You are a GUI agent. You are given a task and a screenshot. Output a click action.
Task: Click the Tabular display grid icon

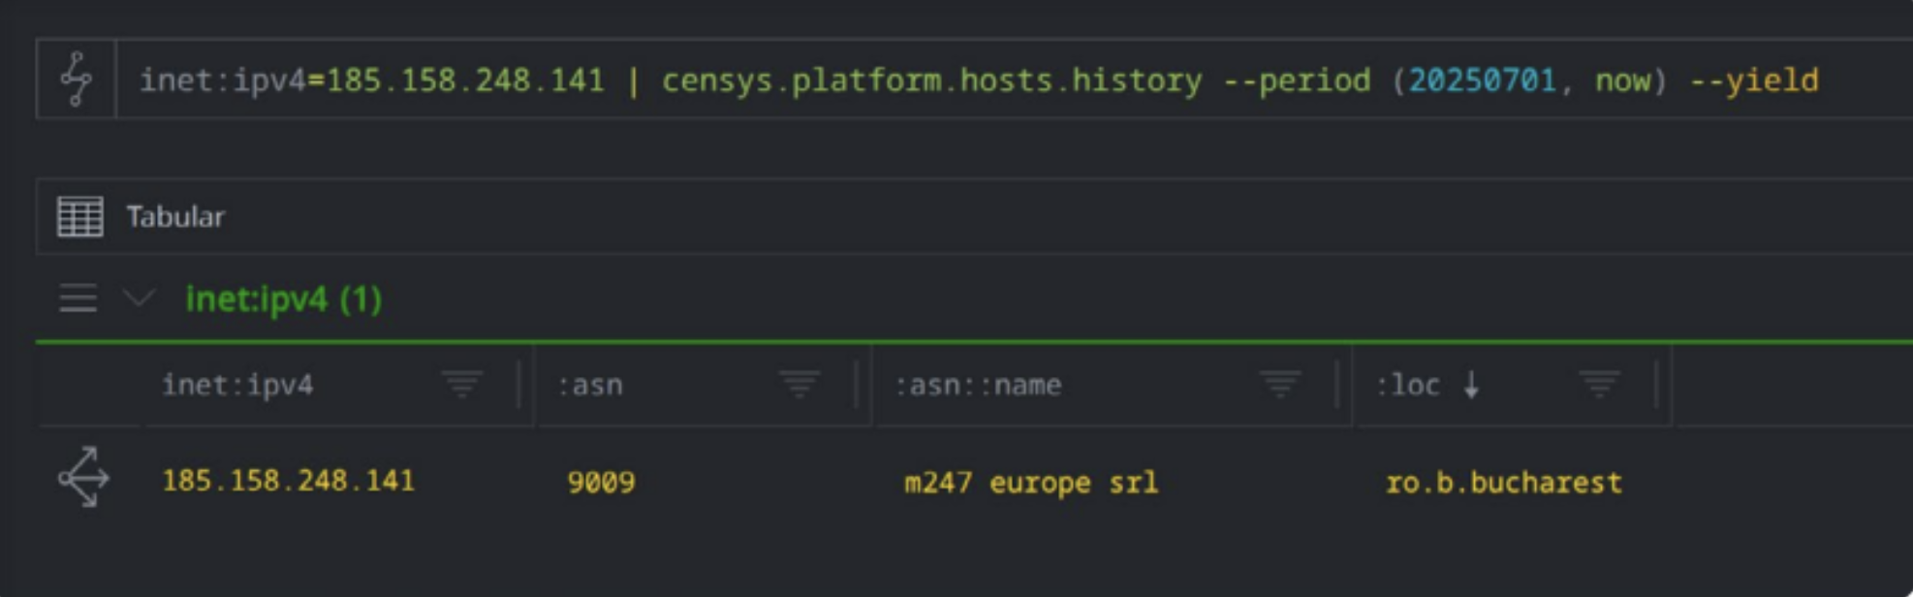79,216
